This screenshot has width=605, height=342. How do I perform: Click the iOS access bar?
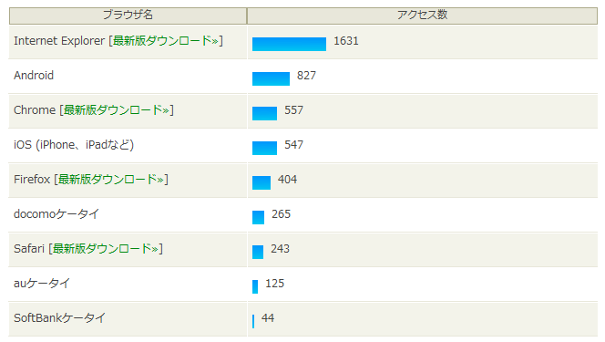(x=264, y=149)
